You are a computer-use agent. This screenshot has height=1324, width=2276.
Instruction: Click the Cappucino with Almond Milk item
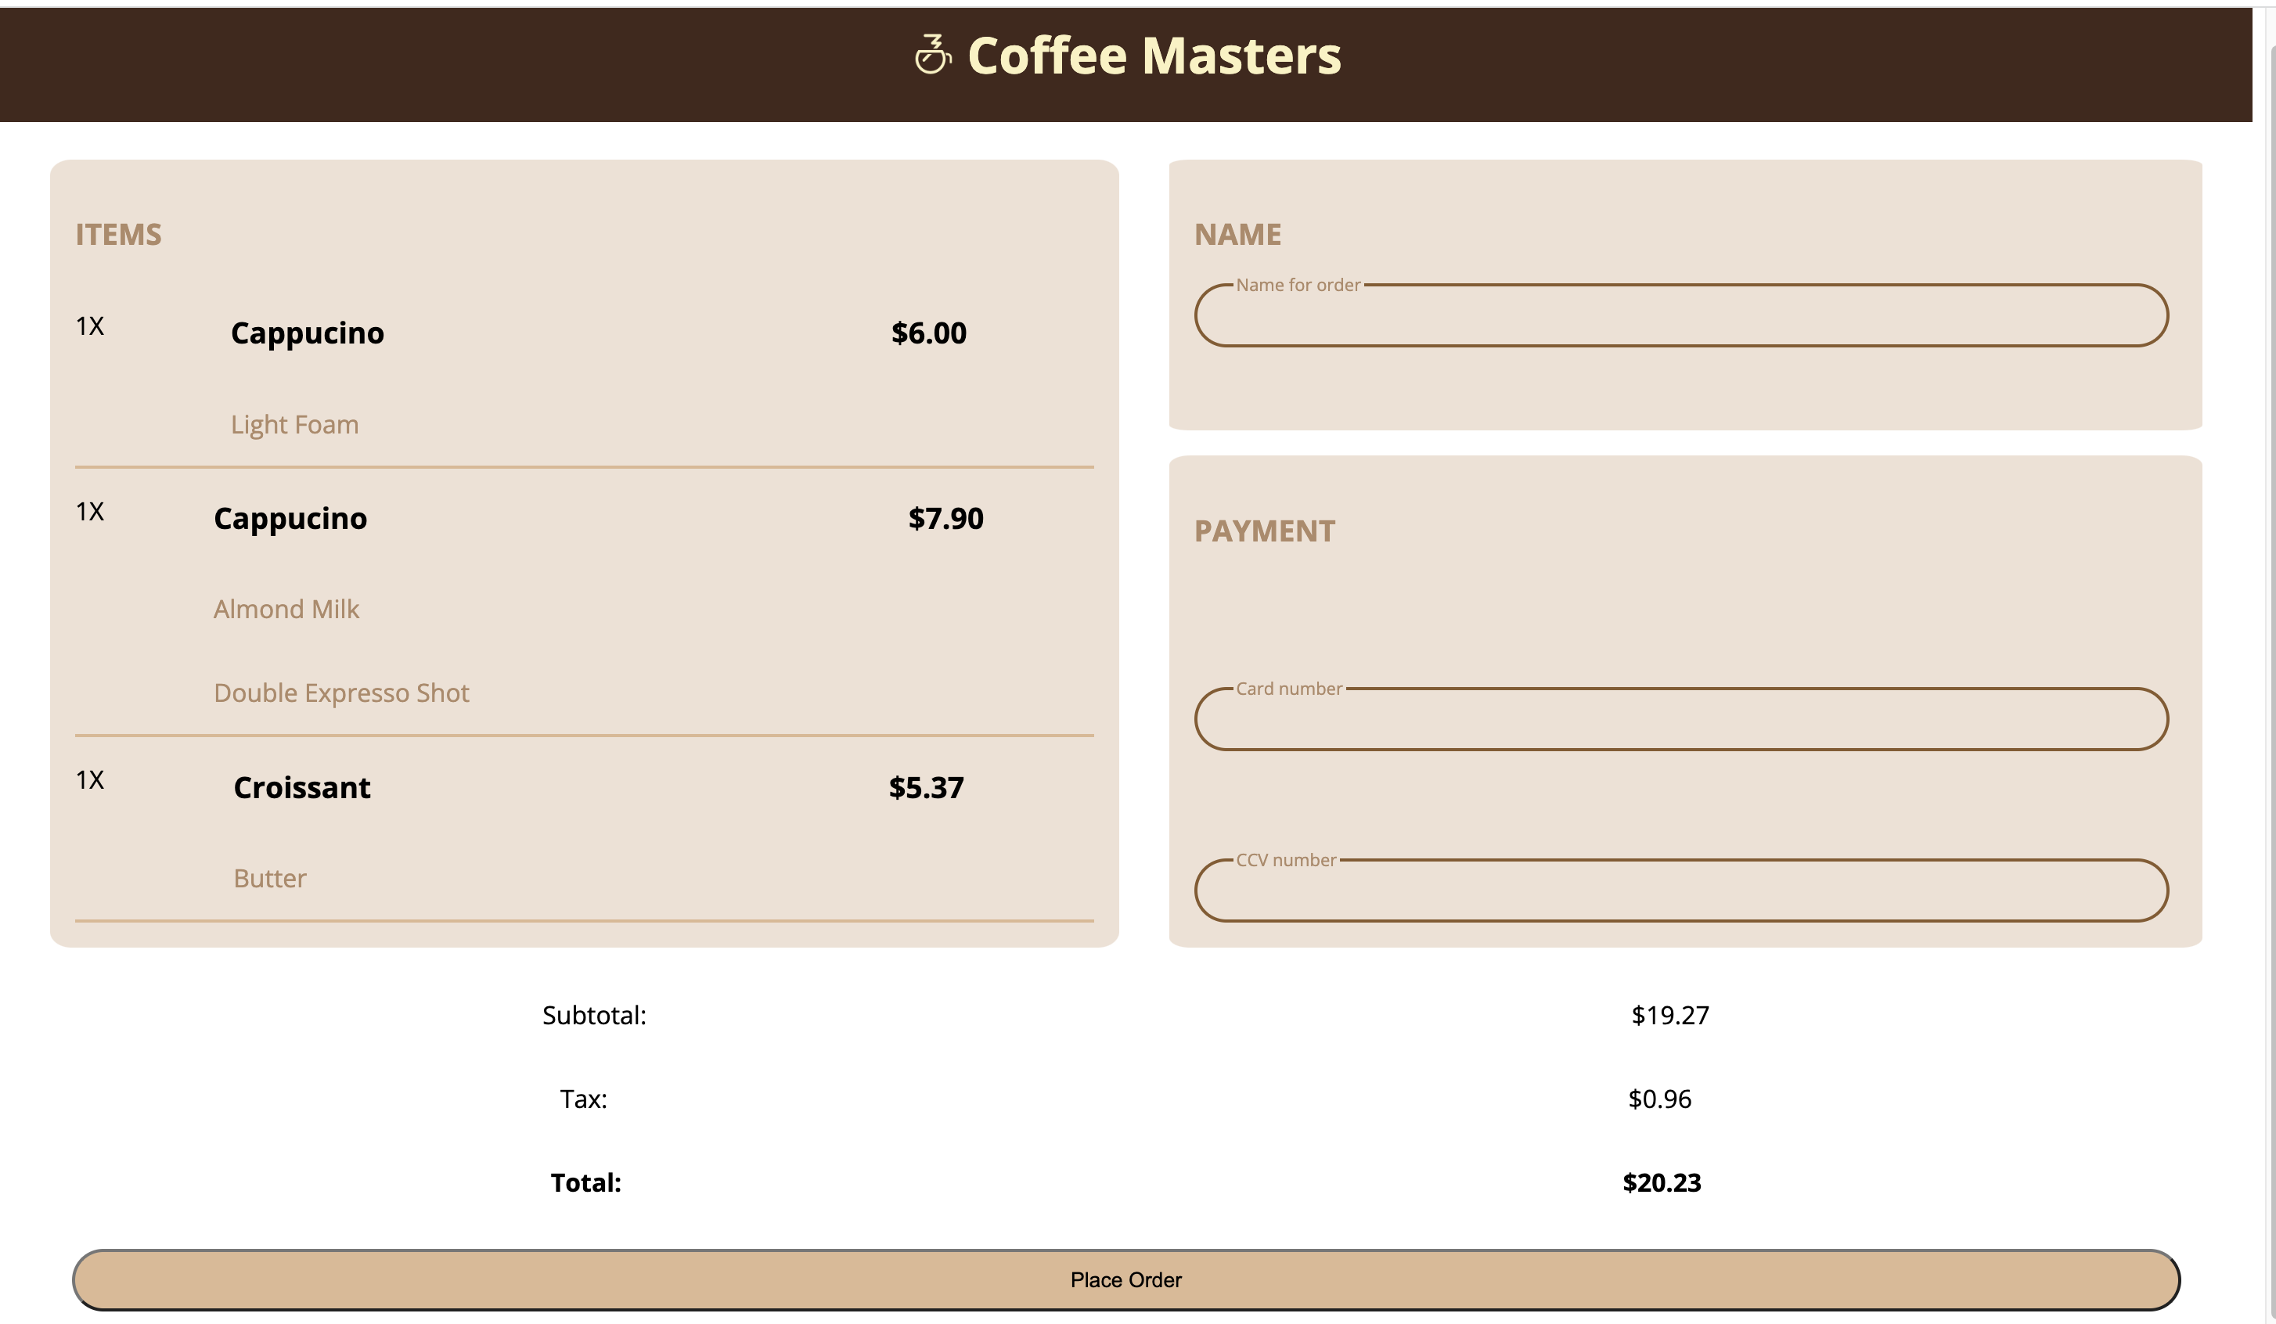click(290, 518)
